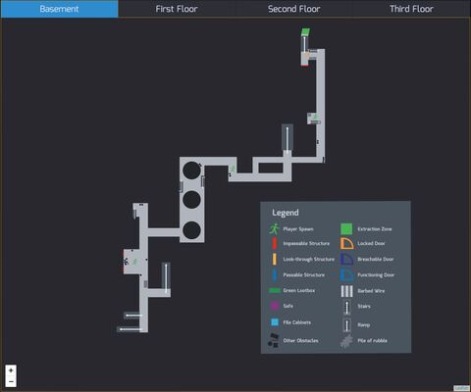471x392 pixels.
Task: Click the "Extraction Zone" legend label
Action: [375, 229]
